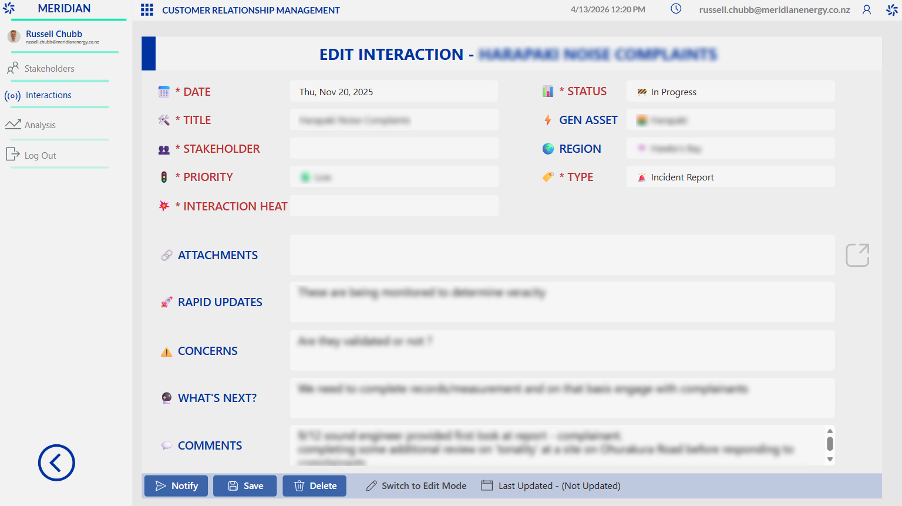Screen dimensions: 902x506
Task: Open attachments with the external link icon
Action: click(x=857, y=255)
